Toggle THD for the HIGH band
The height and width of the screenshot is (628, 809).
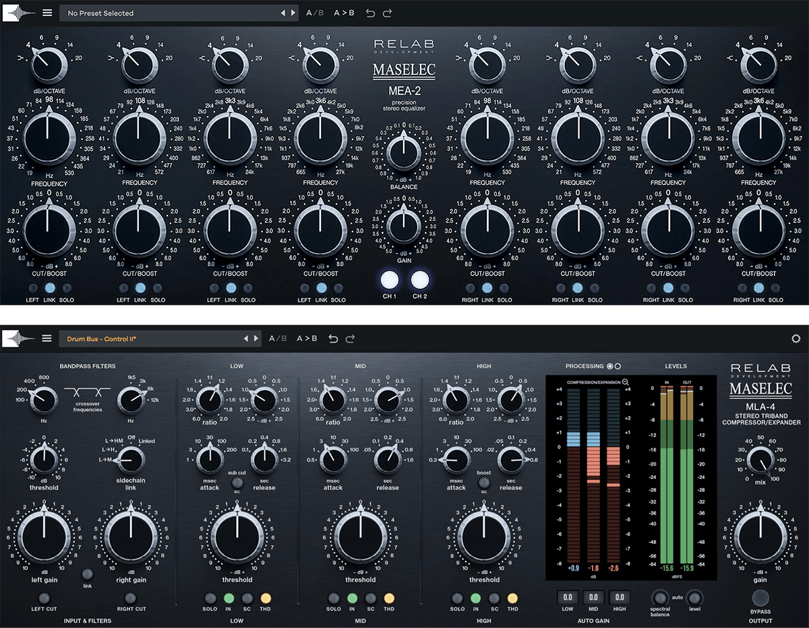coord(512,598)
